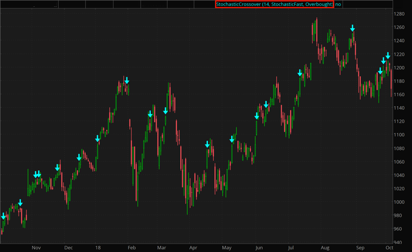Click the second arrow in mid-March
Screen dimensions: 412x252
point(166,110)
